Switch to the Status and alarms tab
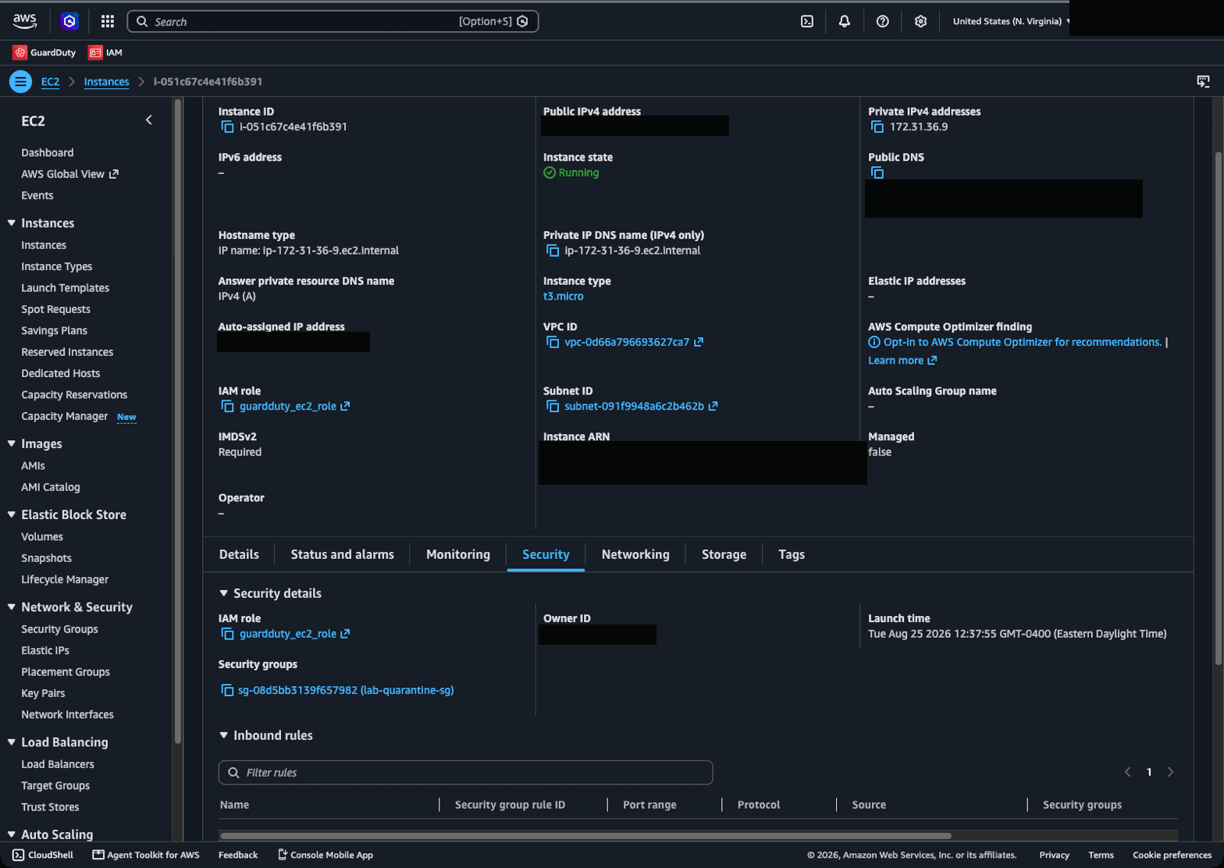The image size is (1224, 868). [x=342, y=554]
